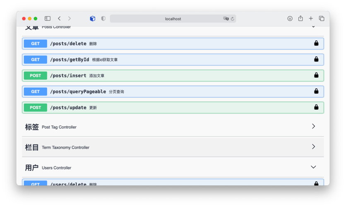Click the localhost address field
Screen dimensions: 346x207
pos(173,19)
